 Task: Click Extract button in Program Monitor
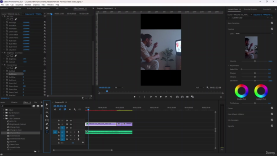[x=182, y=97]
